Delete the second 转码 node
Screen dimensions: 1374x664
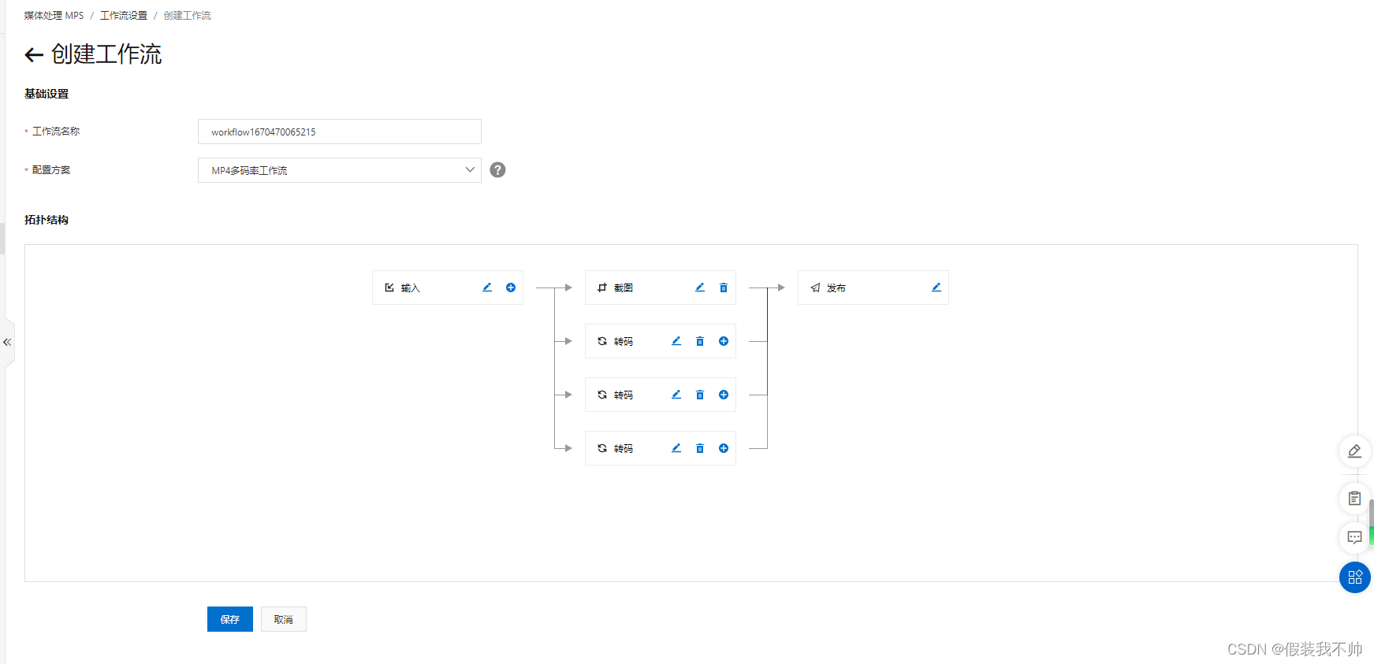coord(700,395)
